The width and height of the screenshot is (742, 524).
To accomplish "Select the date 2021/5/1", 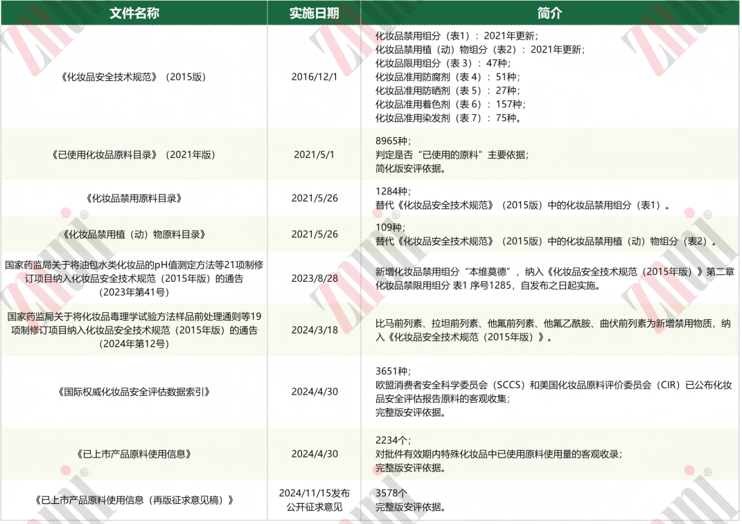I will (315, 154).
